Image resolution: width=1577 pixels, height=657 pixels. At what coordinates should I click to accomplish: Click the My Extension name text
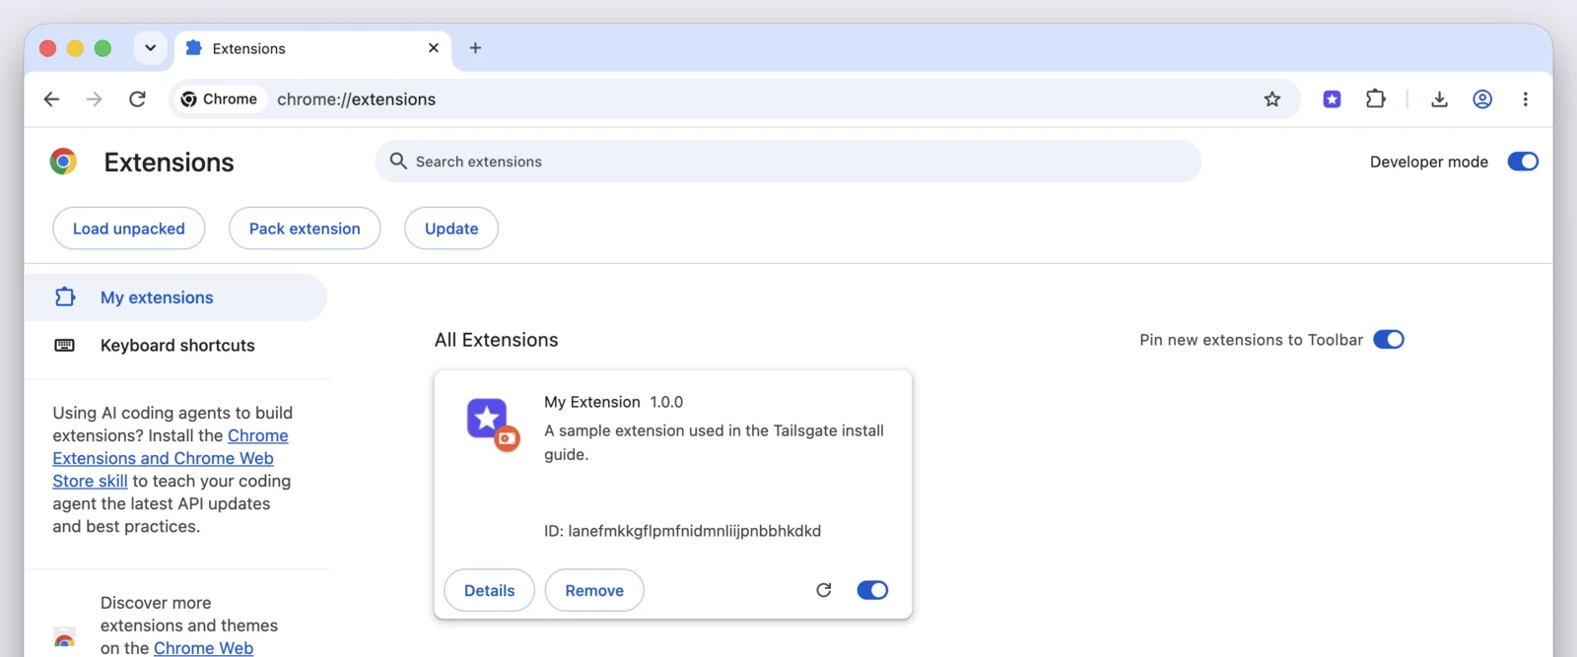pos(592,402)
